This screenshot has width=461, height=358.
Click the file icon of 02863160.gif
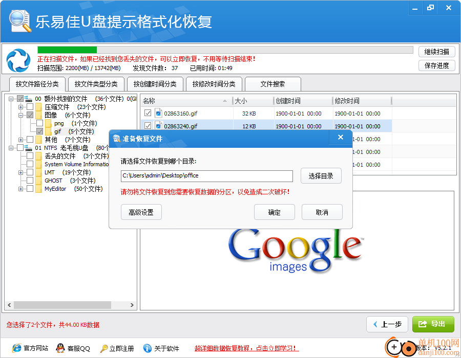tap(158, 113)
